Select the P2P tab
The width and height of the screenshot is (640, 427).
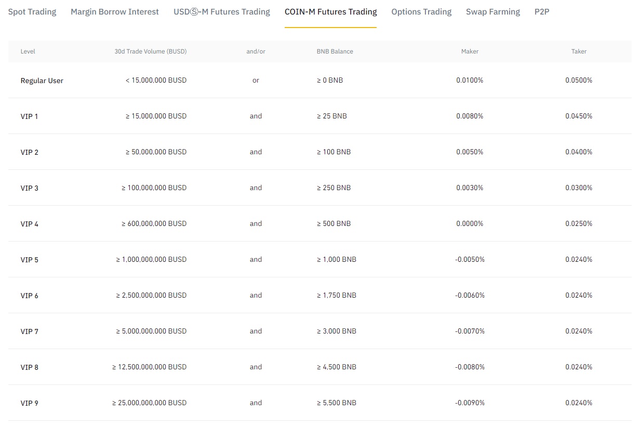[x=542, y=11]
